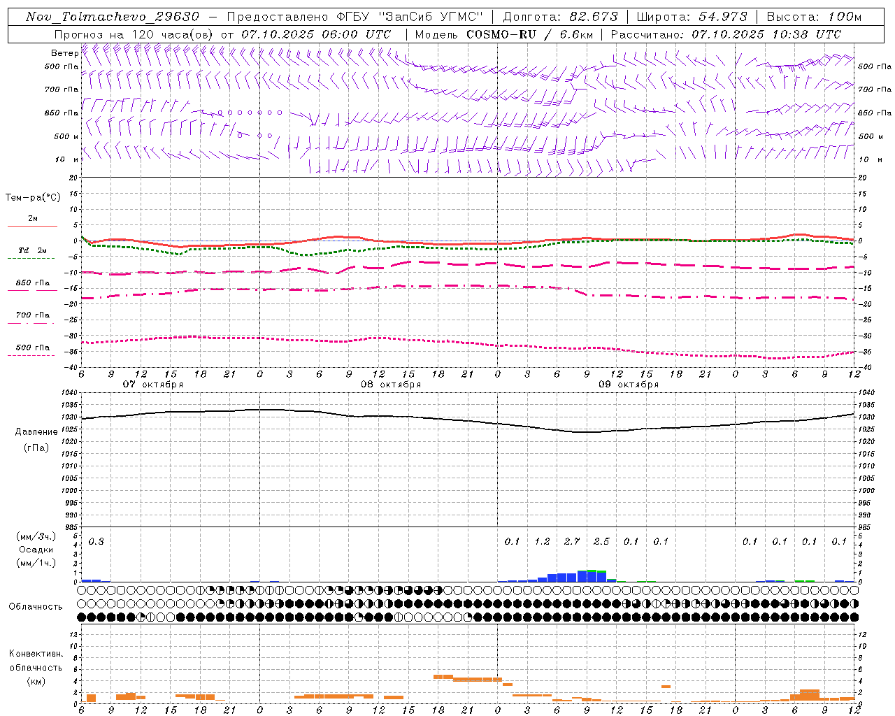Click the 1.2 precipitation amount
Image resolution: width=895 pixels, height=716 pixels.
[x=542, y=541]
